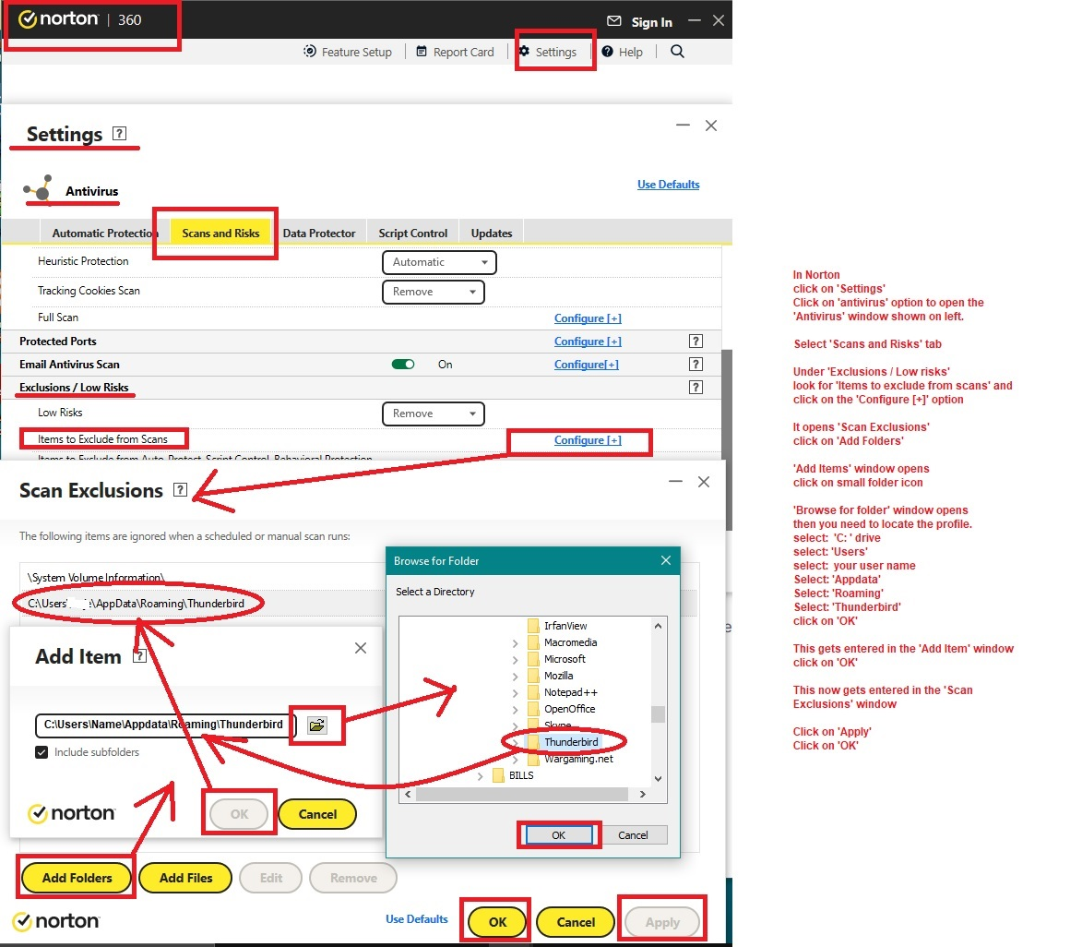Image resolution: width=1082 pixels, height=947 pixels.
Task: Click help icon for Protected Ports row
Action: 696,342
